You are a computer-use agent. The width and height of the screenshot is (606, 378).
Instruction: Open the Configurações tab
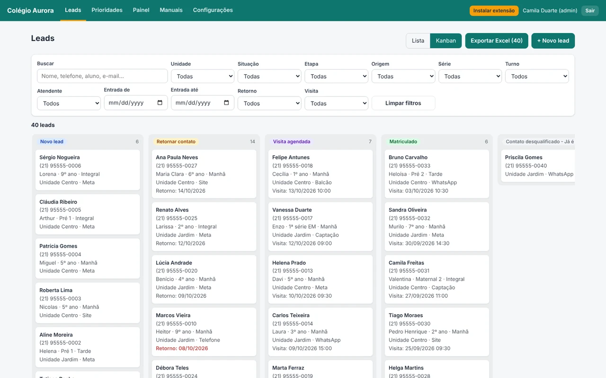[x=213, y=10]
